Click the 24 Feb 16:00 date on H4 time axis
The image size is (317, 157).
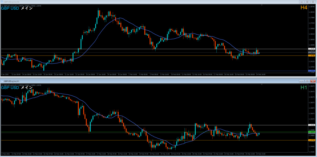[x=261, y=74]
